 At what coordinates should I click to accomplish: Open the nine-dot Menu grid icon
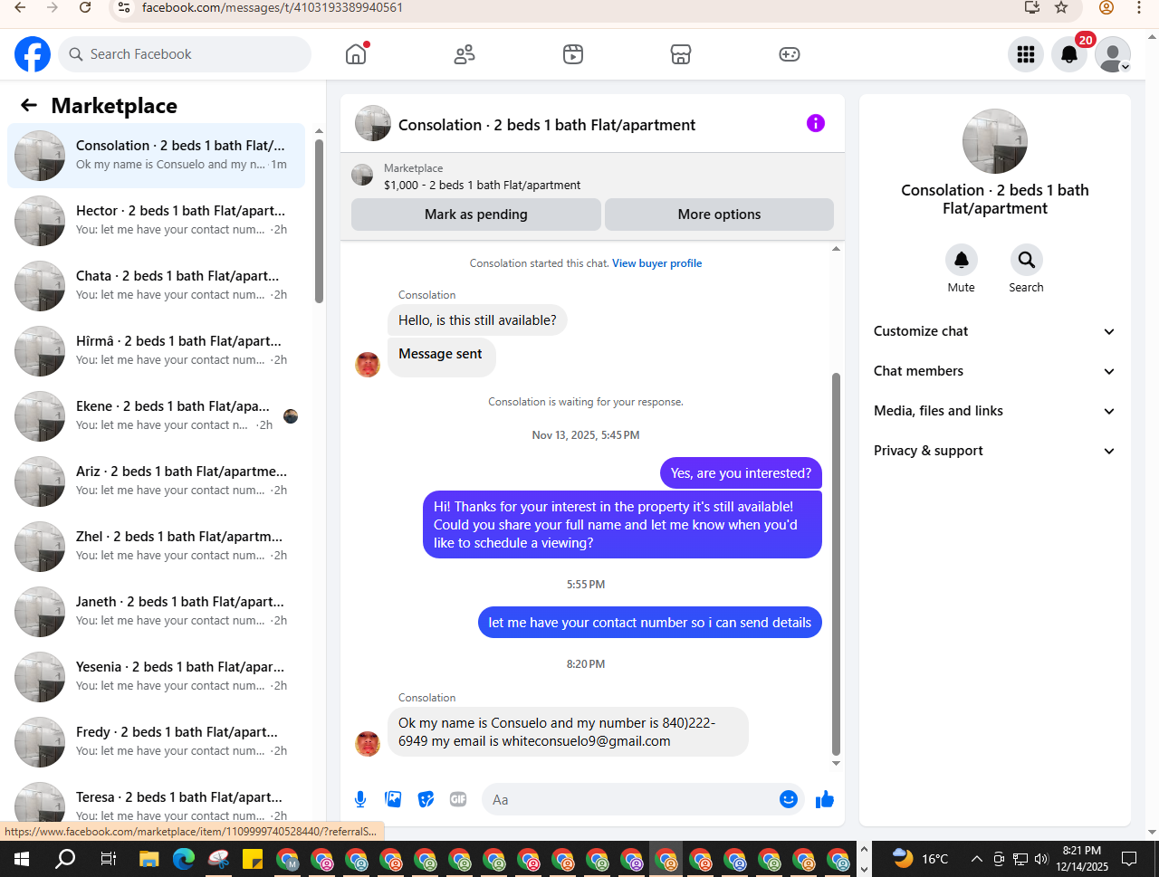(x=1026, y=54)
